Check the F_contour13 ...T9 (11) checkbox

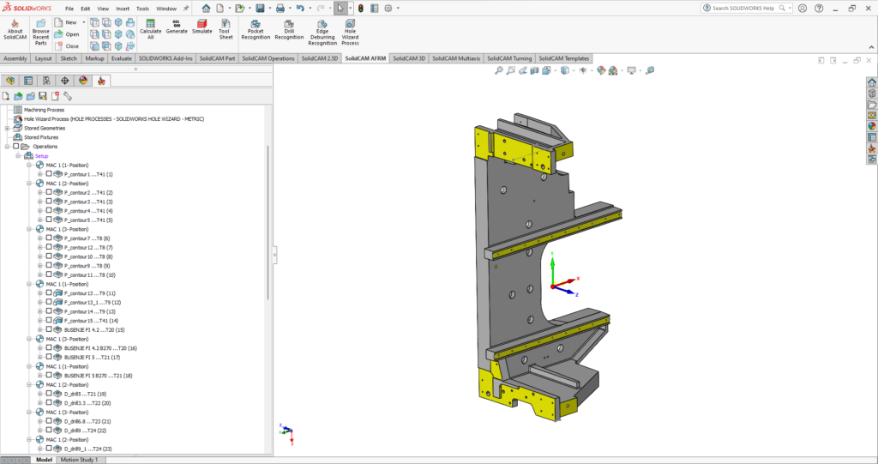[49, 293]
